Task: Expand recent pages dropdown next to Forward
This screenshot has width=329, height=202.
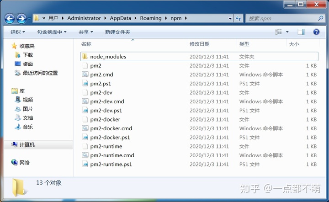Action: (29, 19)
